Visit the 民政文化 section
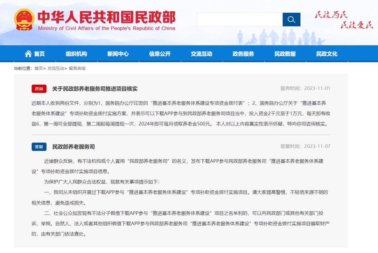Screen dimensions: 378x253 click(x=327, y=54)
